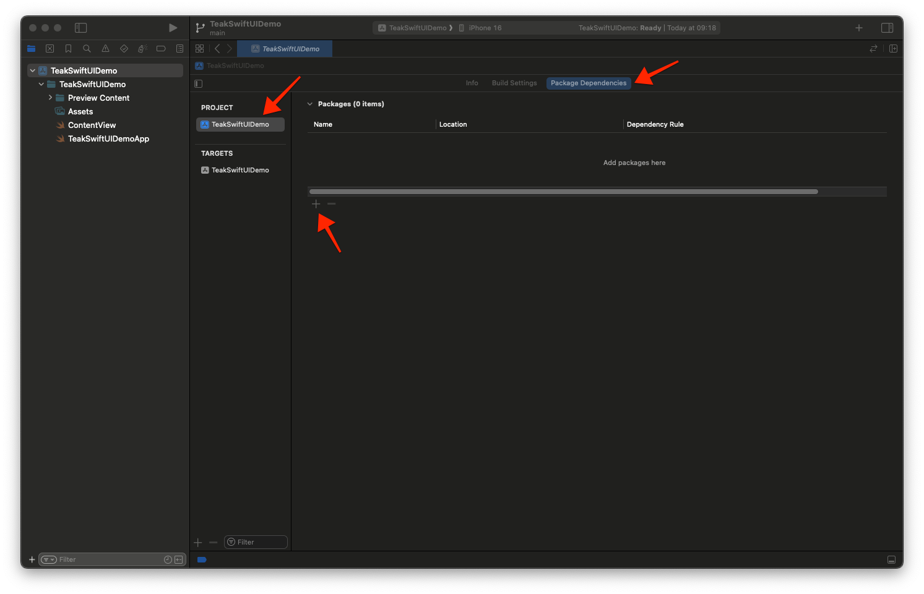Add an editor on the right
The height and width of the screenshot is (594, 924).
click(x=893, y=48)
